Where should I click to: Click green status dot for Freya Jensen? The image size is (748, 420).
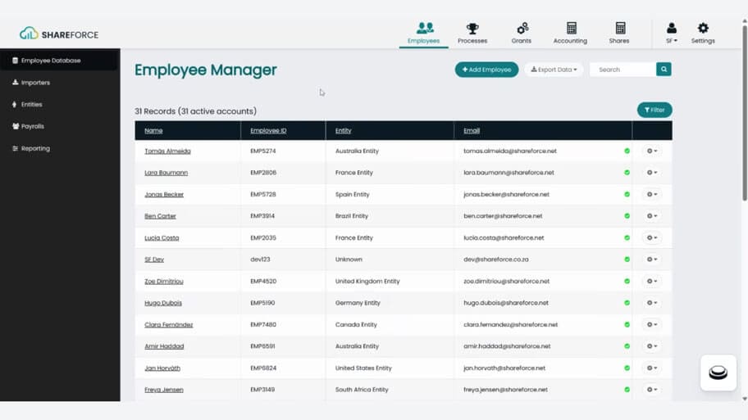coord(627,390)
